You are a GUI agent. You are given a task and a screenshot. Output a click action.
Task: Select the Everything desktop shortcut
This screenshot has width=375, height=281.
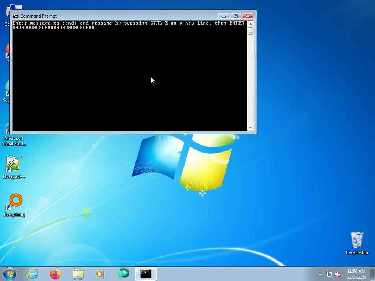[x=14, y=205]
